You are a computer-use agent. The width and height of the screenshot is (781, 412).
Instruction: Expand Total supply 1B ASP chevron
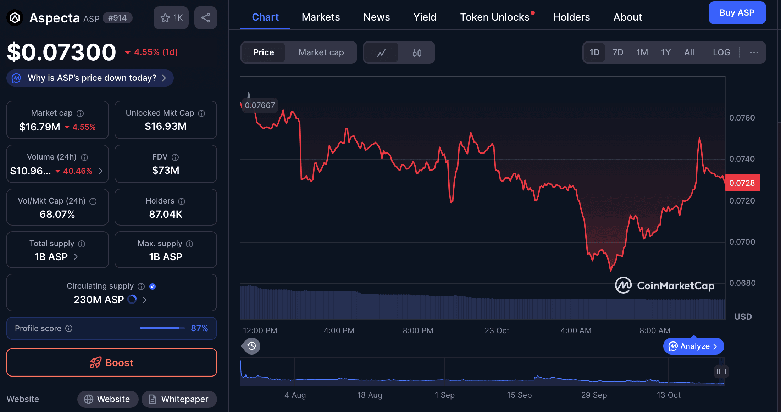coord(76,257)
